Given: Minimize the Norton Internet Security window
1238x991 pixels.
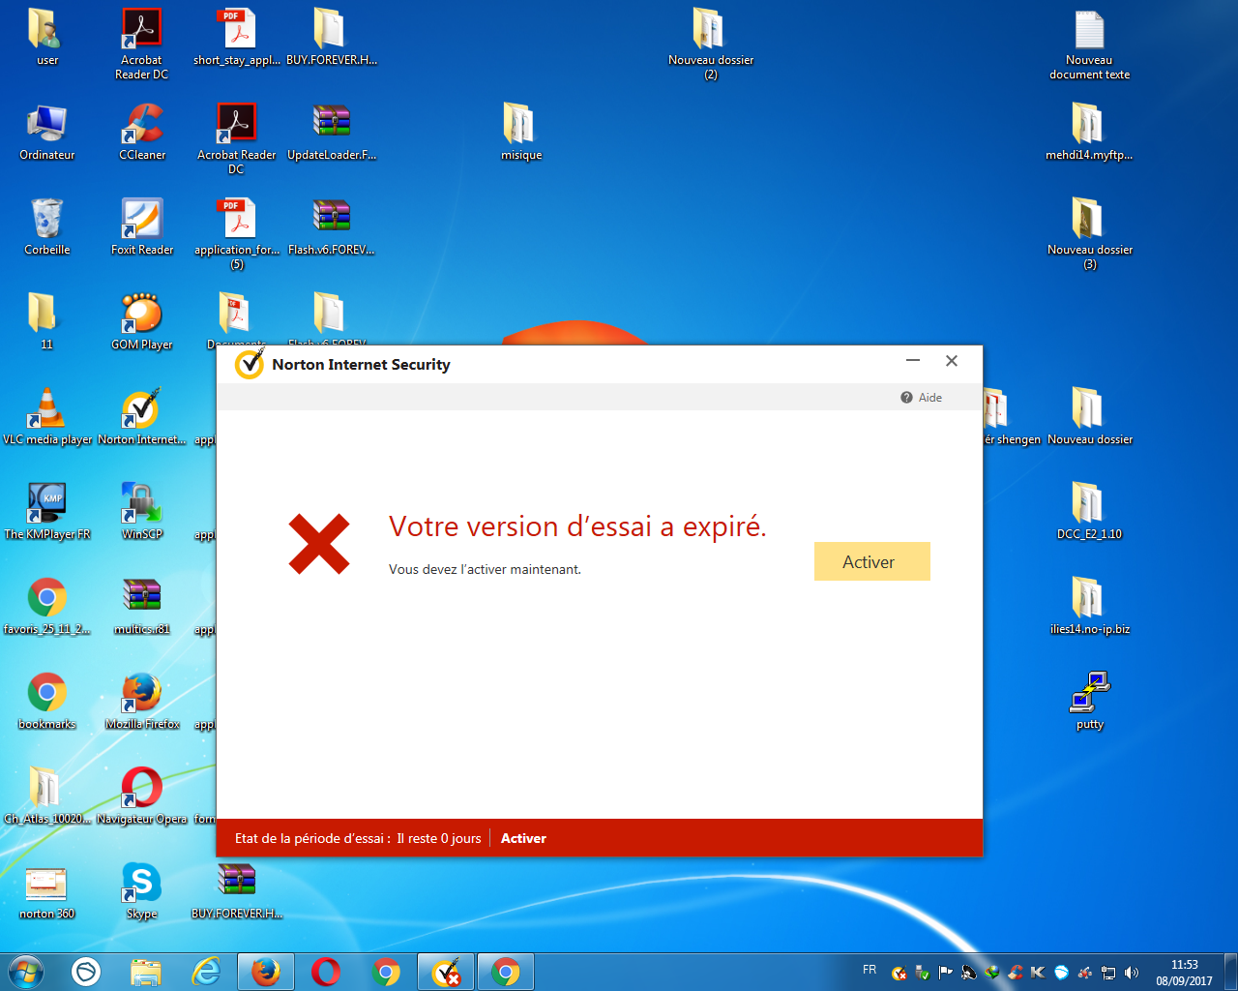Looking at the screenshot, I should pos(912,361).
